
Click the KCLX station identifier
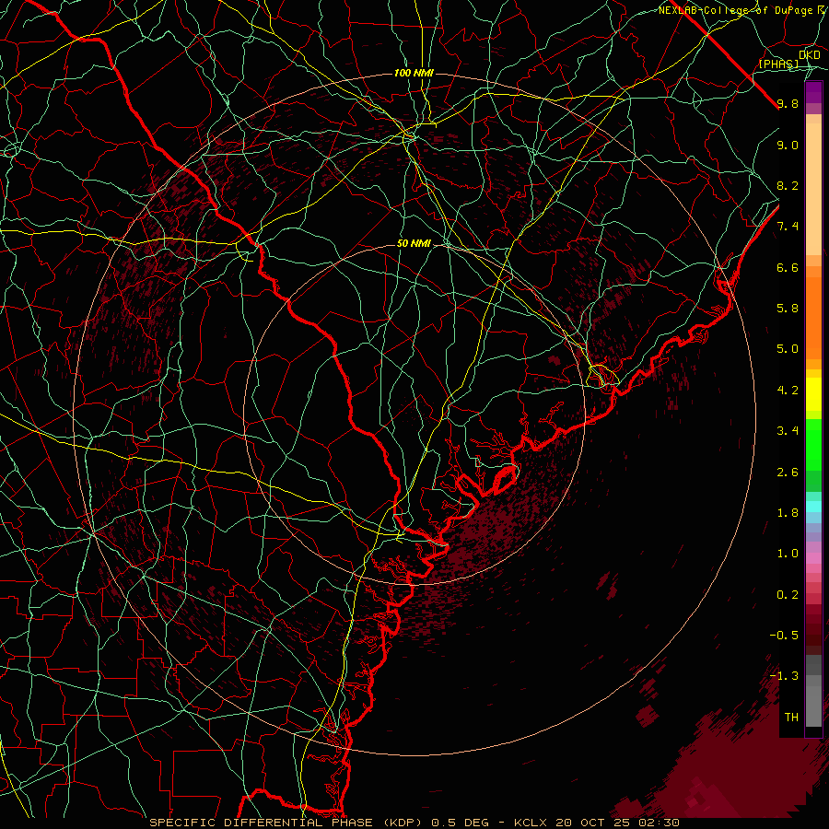(x=530, y=823)
